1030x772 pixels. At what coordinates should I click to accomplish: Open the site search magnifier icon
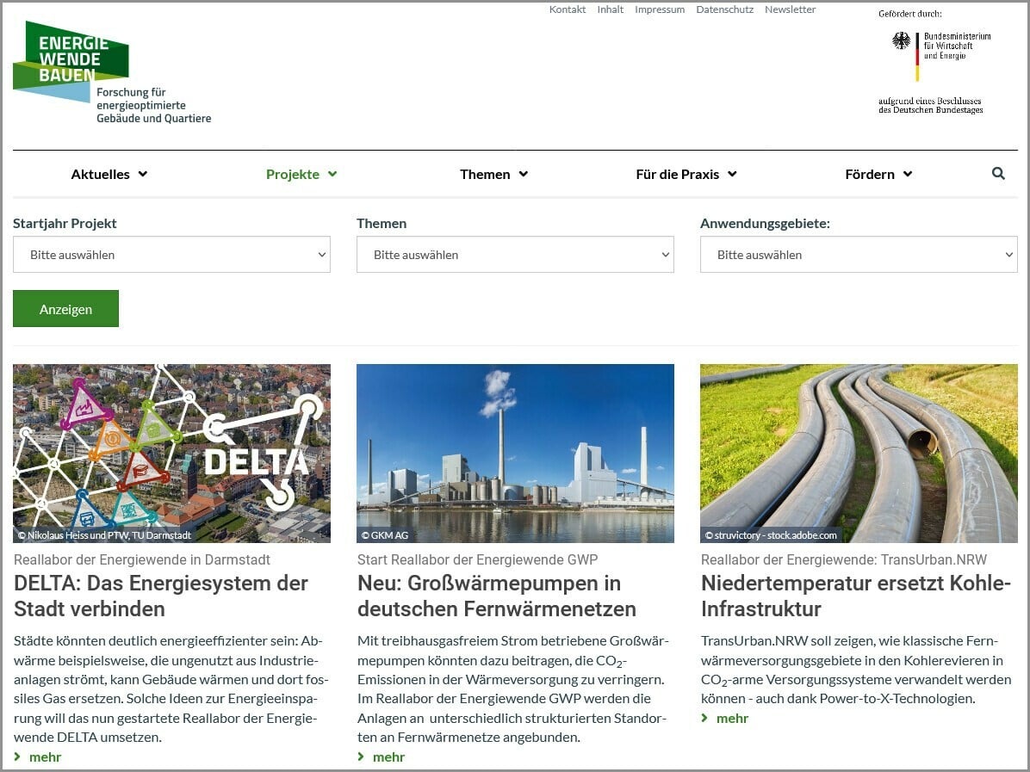998,173
